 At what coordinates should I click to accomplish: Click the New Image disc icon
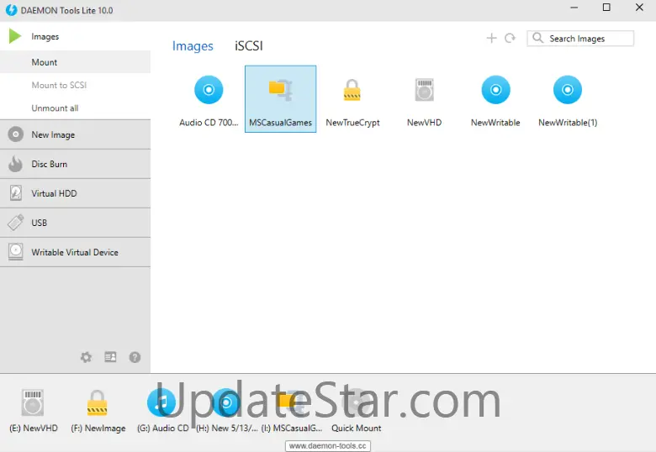tap(15, 134)
